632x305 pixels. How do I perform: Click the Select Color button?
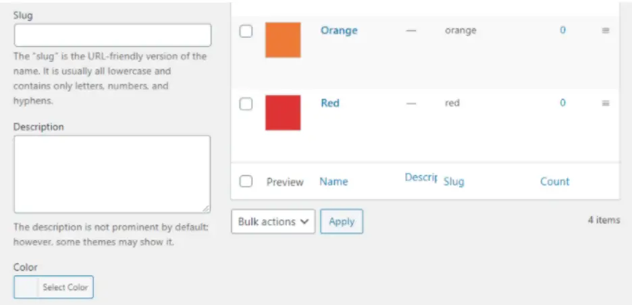coord(65,287)
